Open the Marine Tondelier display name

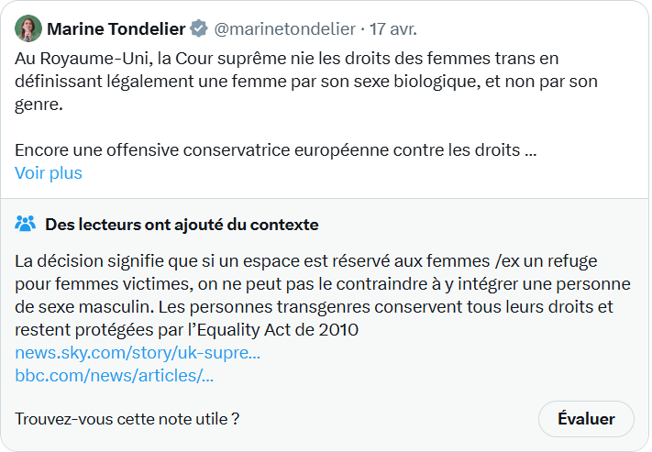[x=116, y=29]
